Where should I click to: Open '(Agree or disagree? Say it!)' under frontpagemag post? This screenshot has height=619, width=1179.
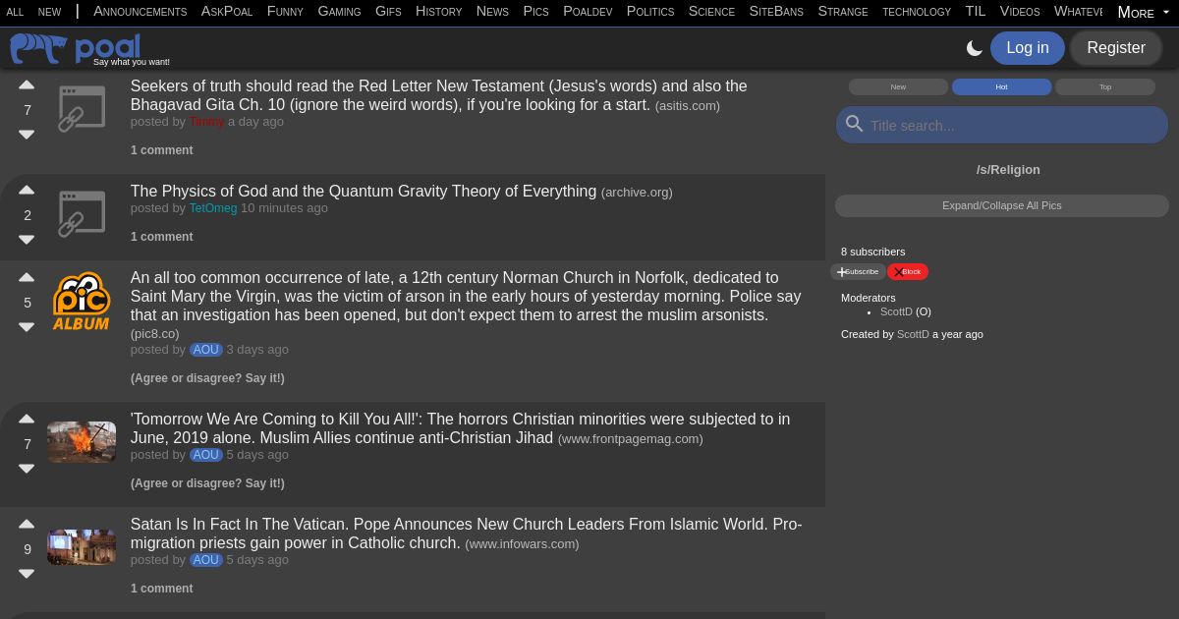pos(207,483)
